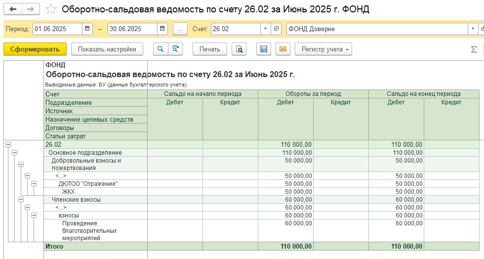This screenshot has width=484, height=259.
Task: Send report by email envelope icon
Action: point(282,49)
